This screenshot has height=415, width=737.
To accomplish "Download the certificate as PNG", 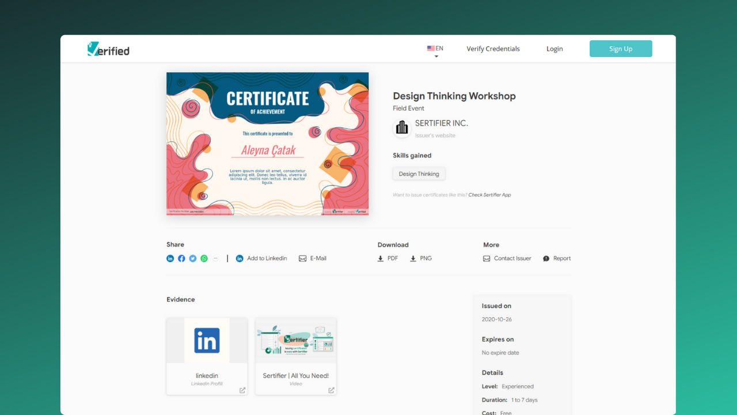I will tap(420, 259).
